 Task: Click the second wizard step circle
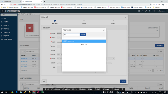pyautogui.click(x=84, y=21)
